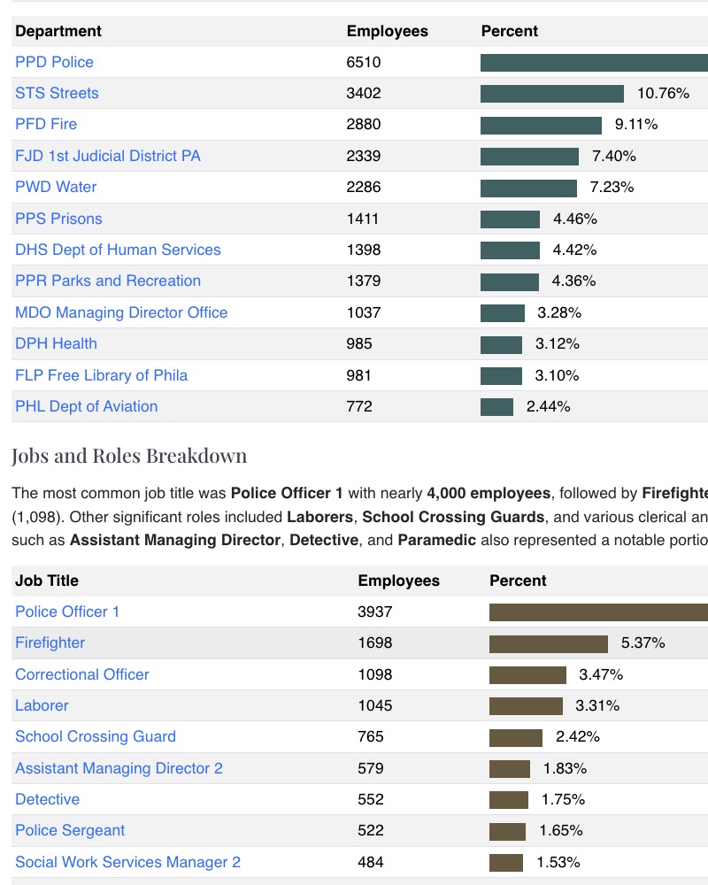Sort by the Employees column header
708x885 pixels.
pyautogui.click(x=389, y=31)
